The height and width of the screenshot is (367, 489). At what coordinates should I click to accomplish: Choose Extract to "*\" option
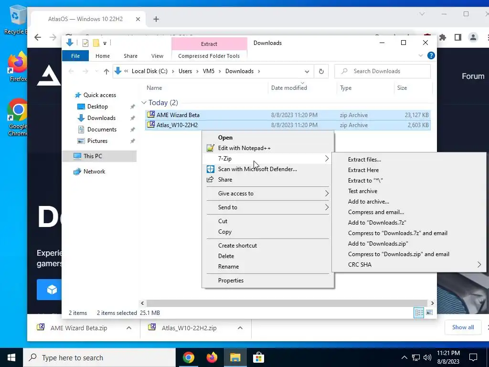[365, 181]
